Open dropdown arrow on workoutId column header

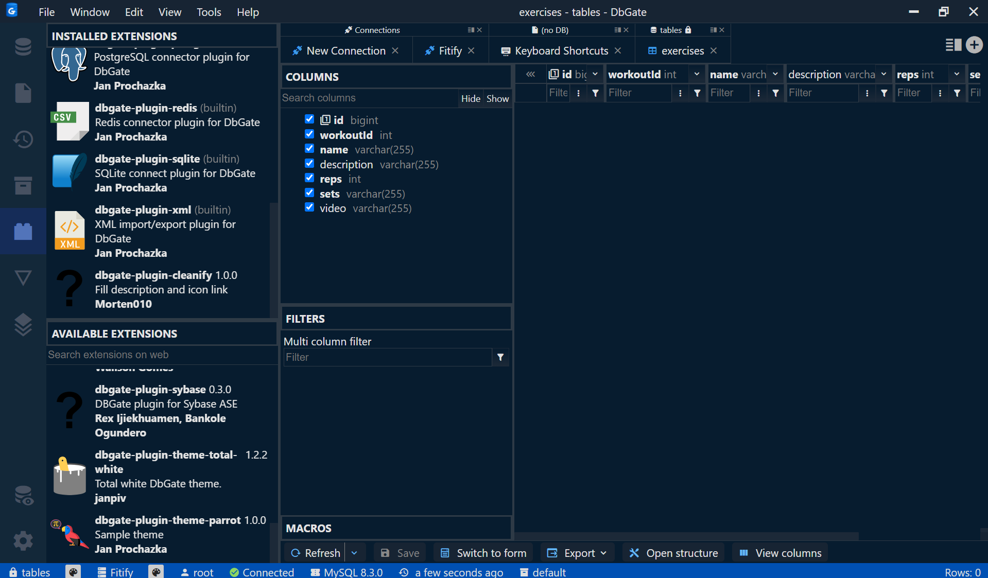click(697, 74)
